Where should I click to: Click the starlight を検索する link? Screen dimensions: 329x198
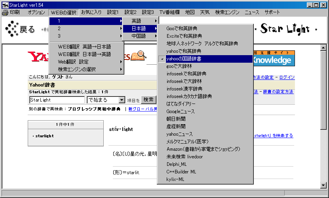(274, 136)
